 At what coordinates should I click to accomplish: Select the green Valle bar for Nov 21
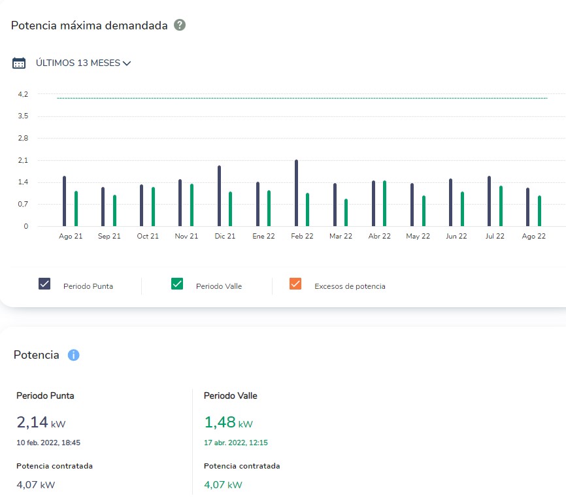click(191, 205)
